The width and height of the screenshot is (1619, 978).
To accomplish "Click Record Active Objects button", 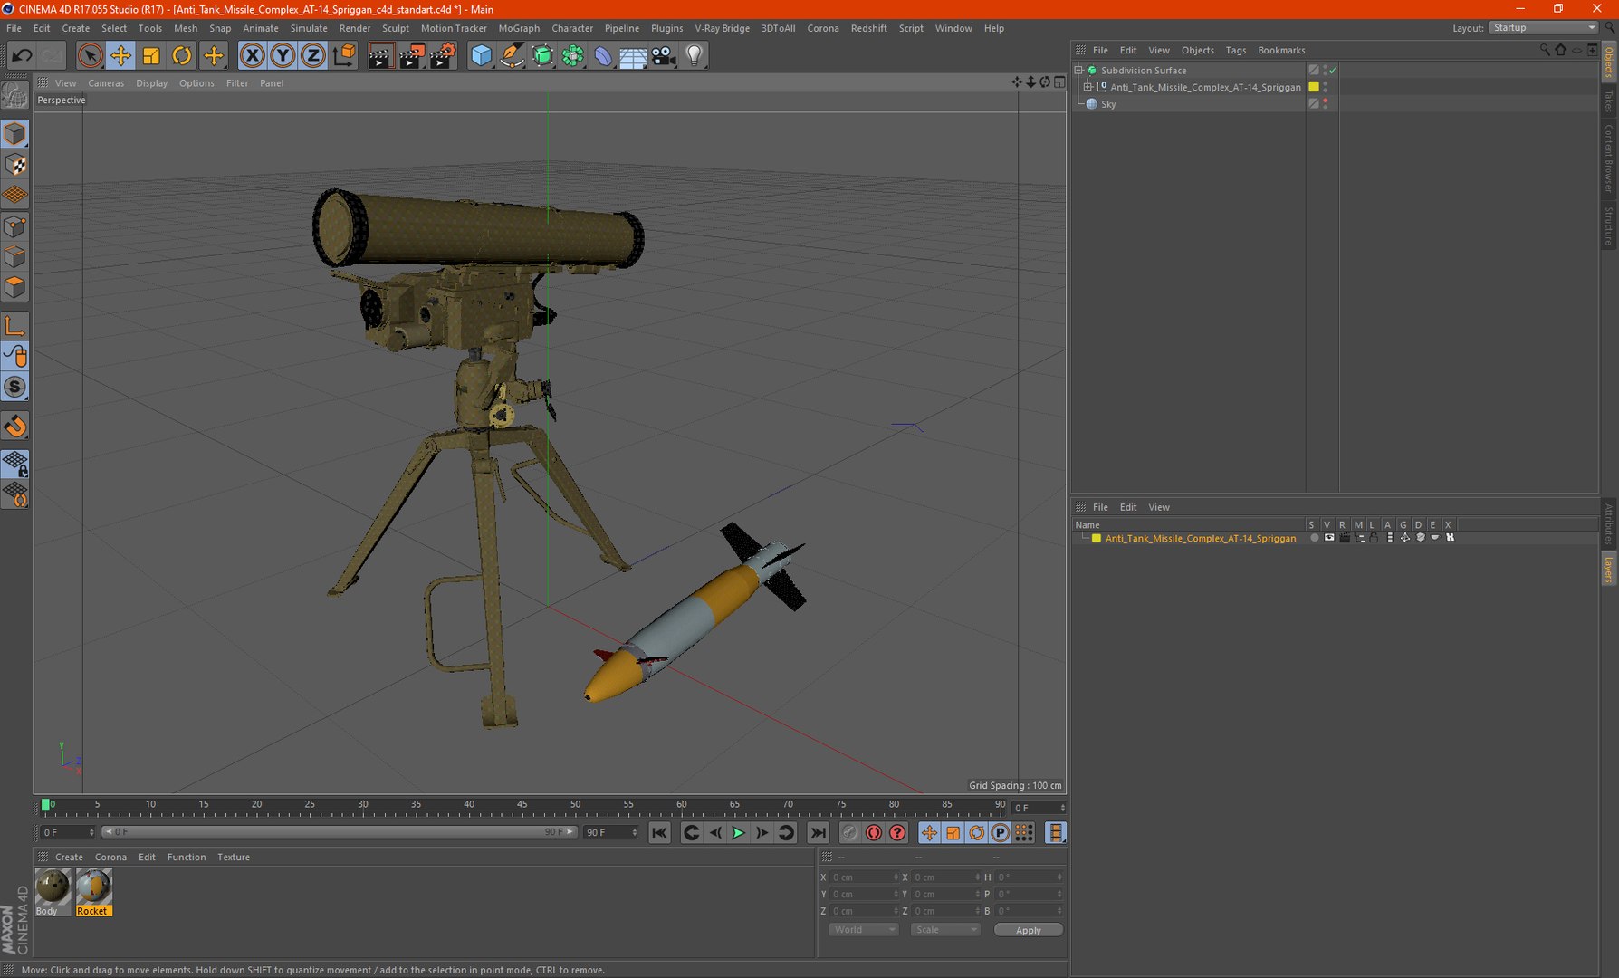I will coord(849,833).
